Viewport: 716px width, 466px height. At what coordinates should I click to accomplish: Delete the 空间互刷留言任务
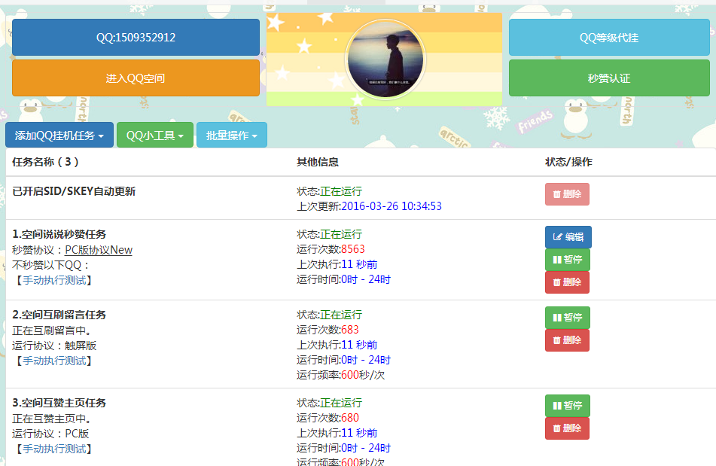point(567,340)
